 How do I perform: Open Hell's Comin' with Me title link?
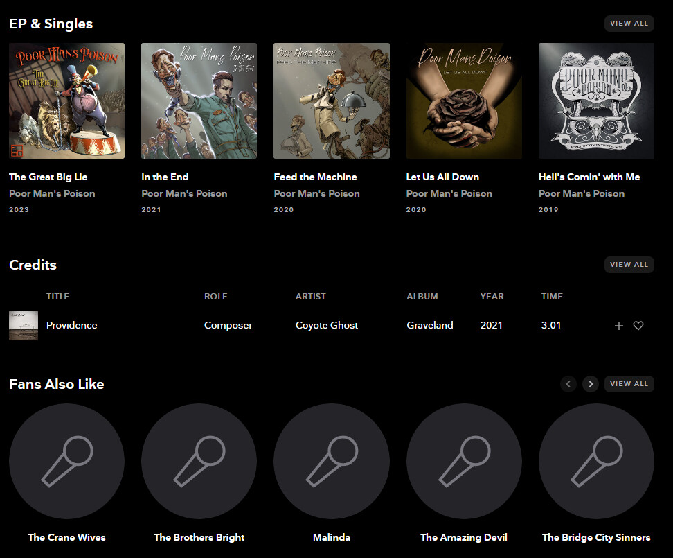[x=589, y=177]
